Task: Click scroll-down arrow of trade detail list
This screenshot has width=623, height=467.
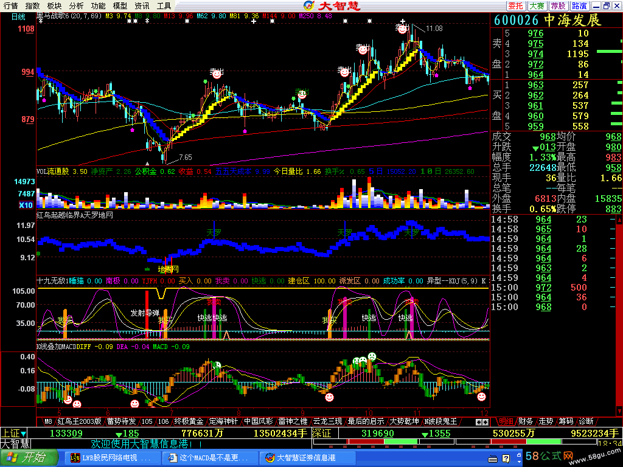Action: pyautogui.click(x=619, y=410)
